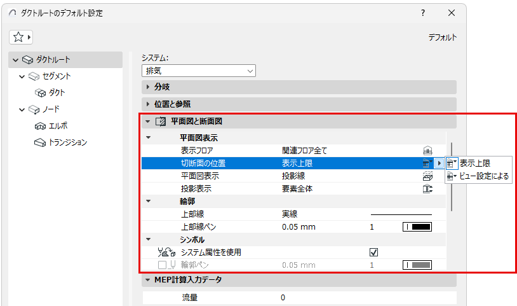Screen dimensions: 517x306
Task: Collapse the セグメント tree node
Action: 22,76
